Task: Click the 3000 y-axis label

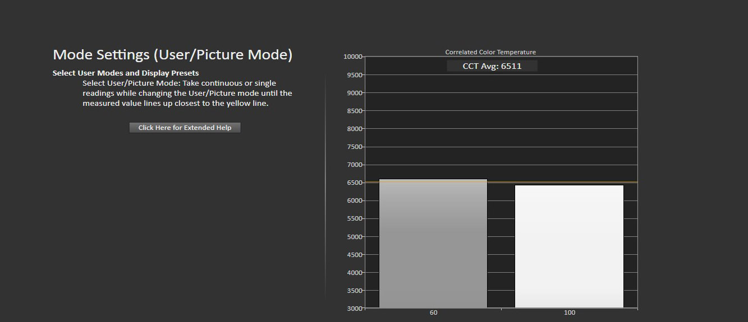Action: click(x=354, y=309)
